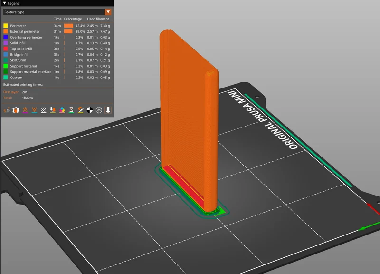380x274 pixels.
Task: Toggle tool changes icon
Action: tap(53, 110)
